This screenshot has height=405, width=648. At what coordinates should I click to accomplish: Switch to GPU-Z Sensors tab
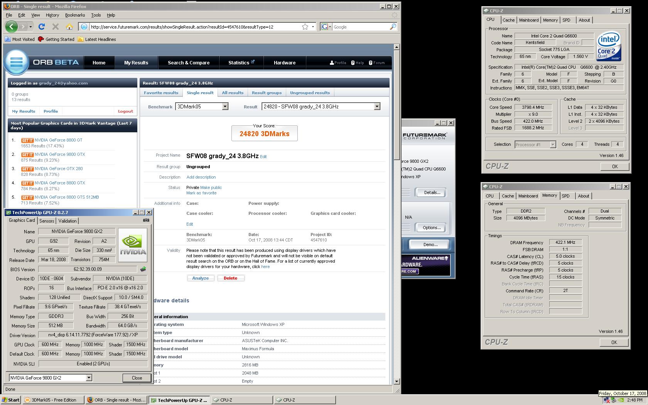pos(47,221)
